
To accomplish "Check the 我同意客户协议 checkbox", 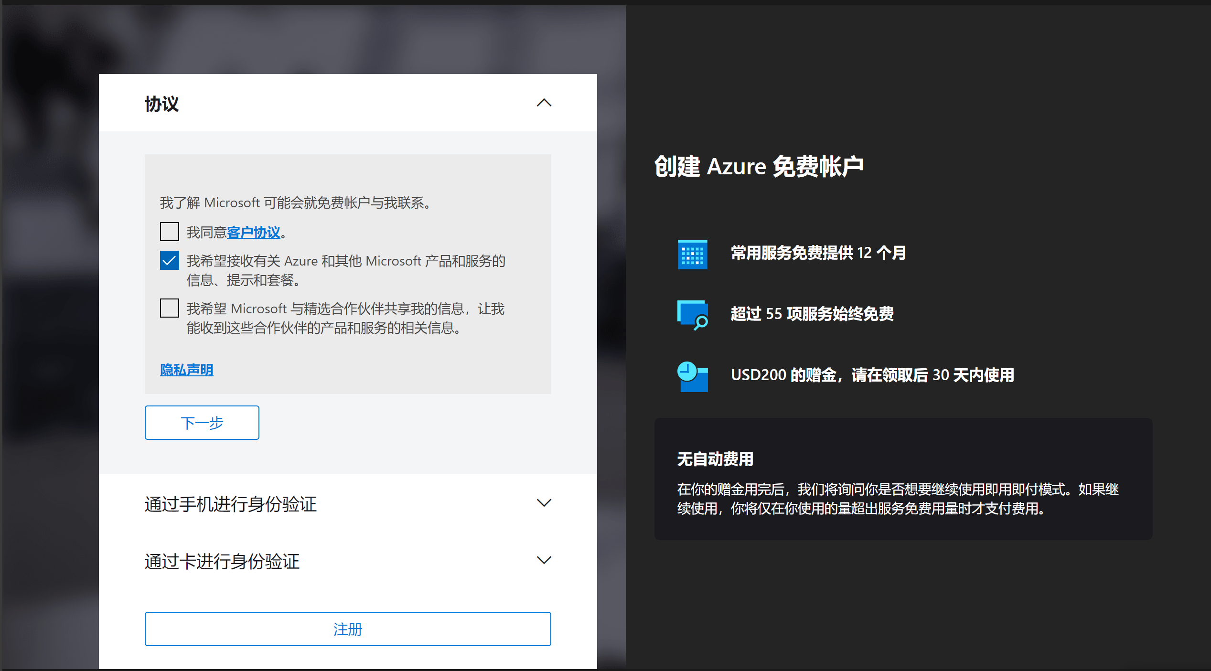I will point(170,232).
